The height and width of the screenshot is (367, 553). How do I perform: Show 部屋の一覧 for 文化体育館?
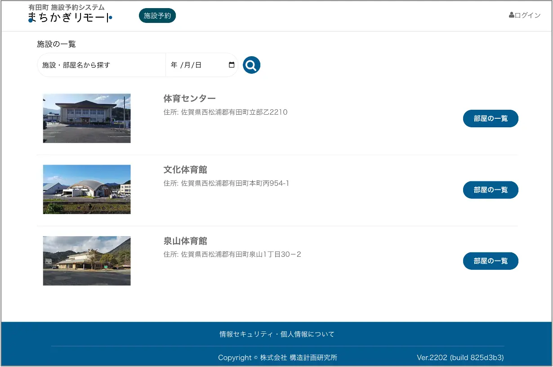(490, 190)
